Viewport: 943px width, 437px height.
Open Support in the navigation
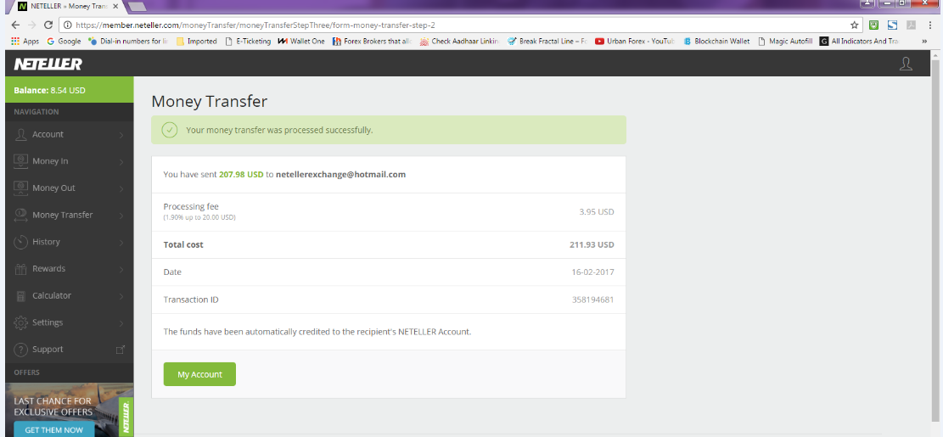[69, 350]
